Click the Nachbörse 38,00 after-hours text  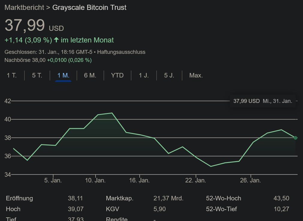click(x=25, y=60)
